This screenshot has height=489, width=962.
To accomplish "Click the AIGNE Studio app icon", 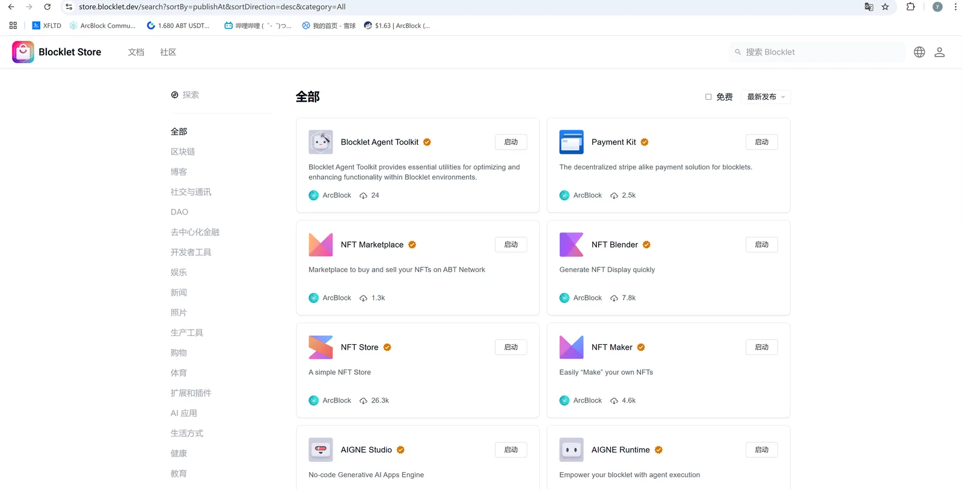I will pos(320,450).
